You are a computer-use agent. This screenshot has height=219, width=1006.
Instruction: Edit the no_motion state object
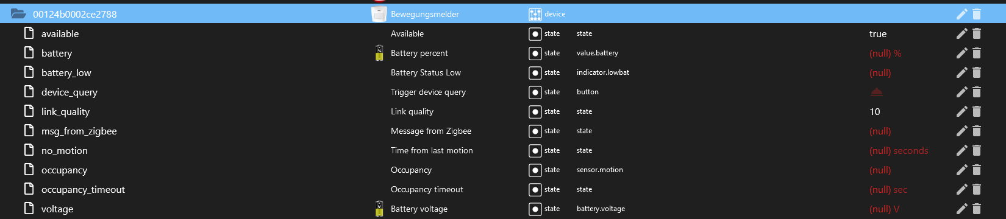point(961,150)
